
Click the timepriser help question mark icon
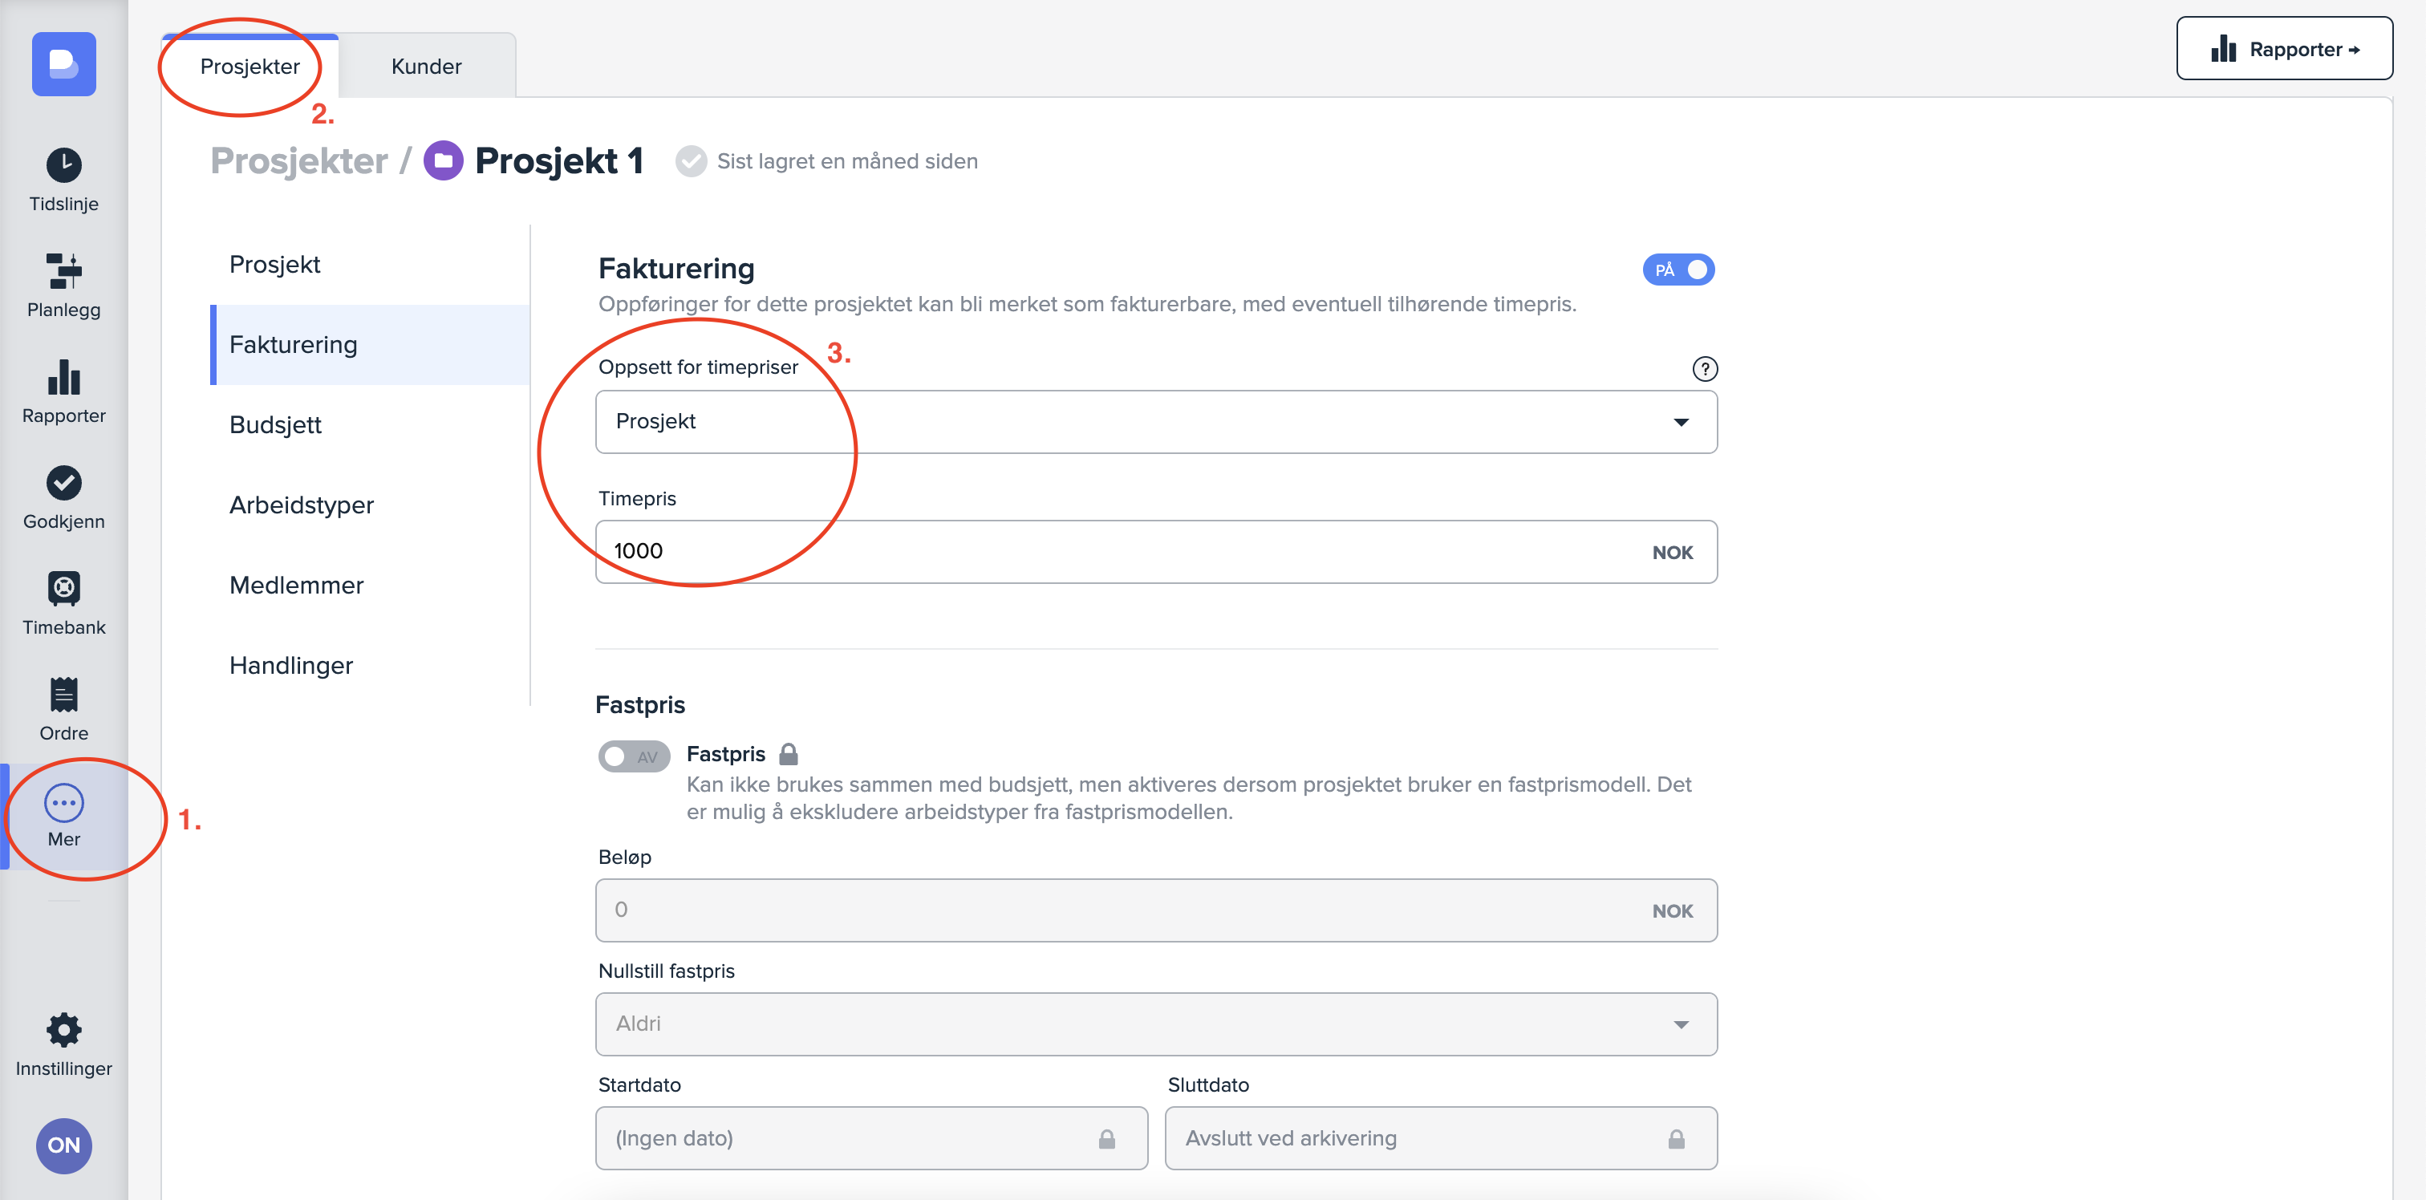[x=1704, y=368]
